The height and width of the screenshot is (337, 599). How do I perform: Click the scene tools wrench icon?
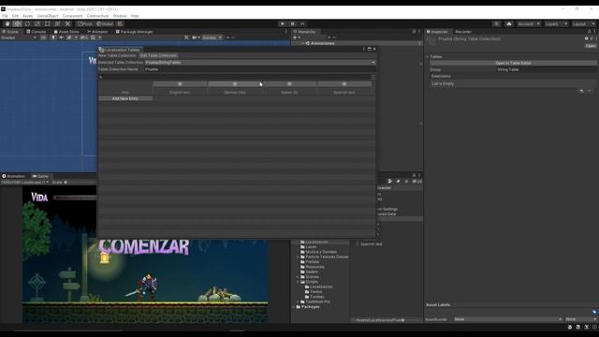click(186, 37)
